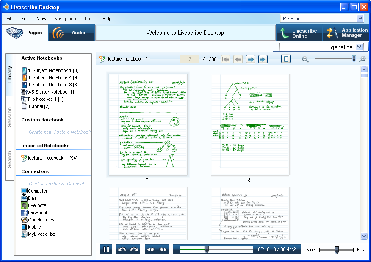Click the playback speed slider handle
This screenshot has height=262, width=371.
337,249
